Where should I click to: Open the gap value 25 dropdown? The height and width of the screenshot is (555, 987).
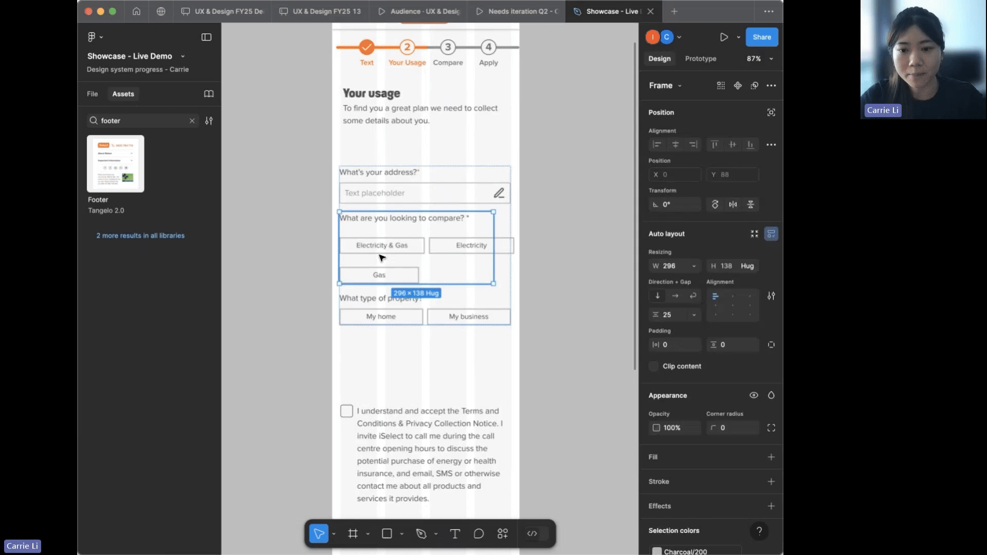tap(694, 315)
